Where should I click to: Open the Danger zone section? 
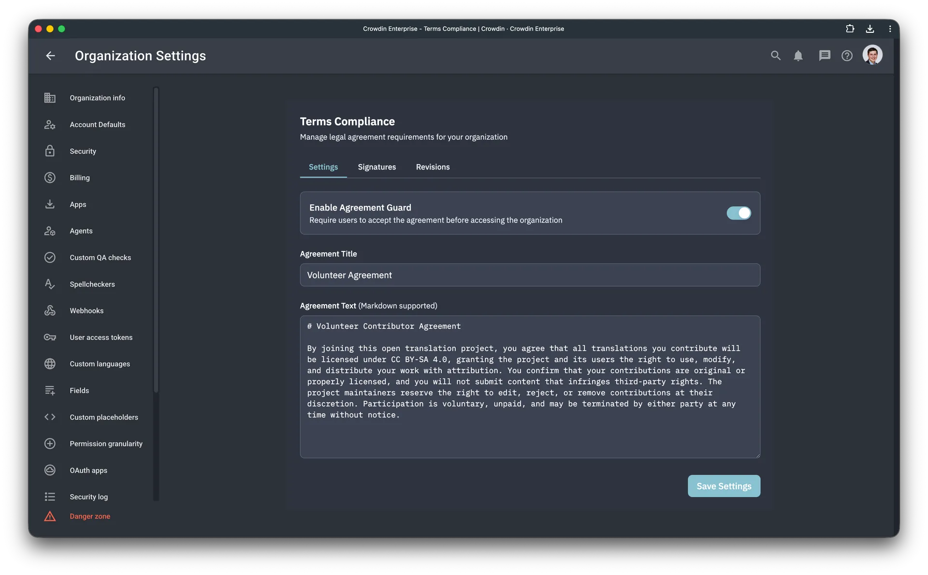pyautogui.click(x=90, y=516)
